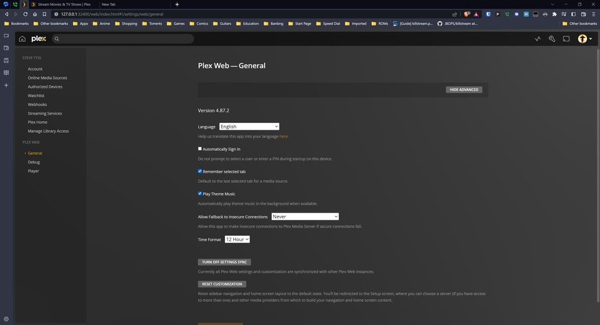Click the green phone extension icon
The image size is (600, 325).
(x=507, y=14)
